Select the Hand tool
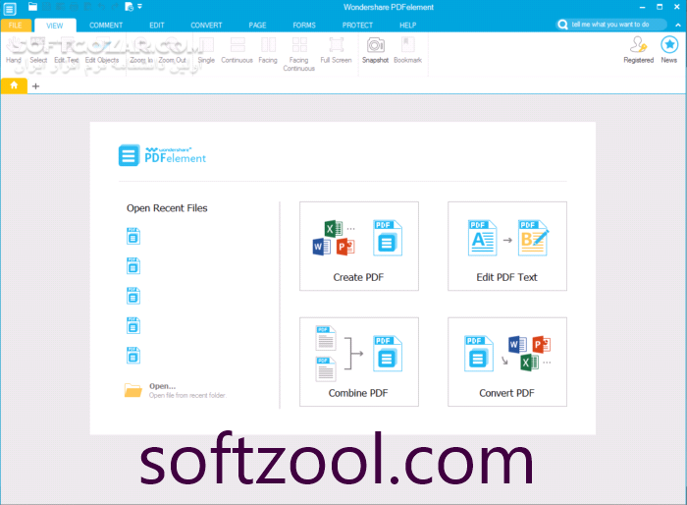 click(14, 50)
